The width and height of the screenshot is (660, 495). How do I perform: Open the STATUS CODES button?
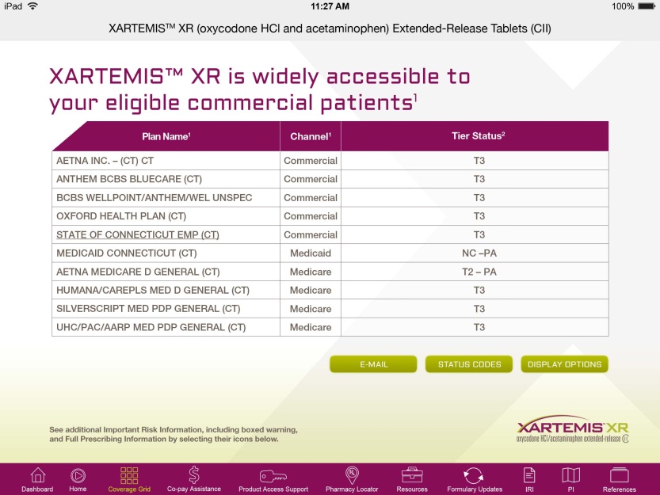coord(469,364)
